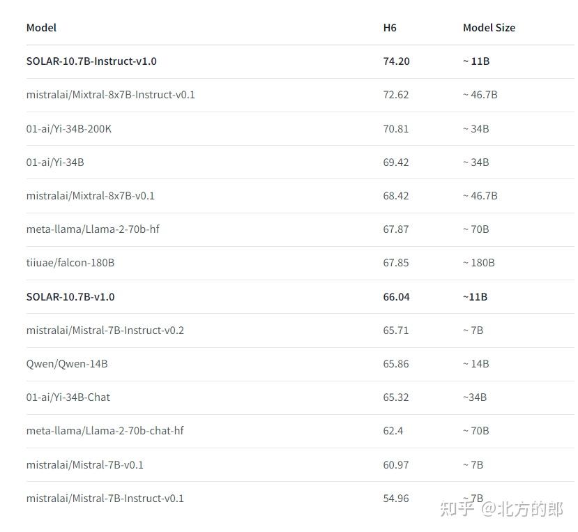Click the Qwen/Qwen-14B model name
The height and width of the screenshot is (532, 578).
coord(67,364)
